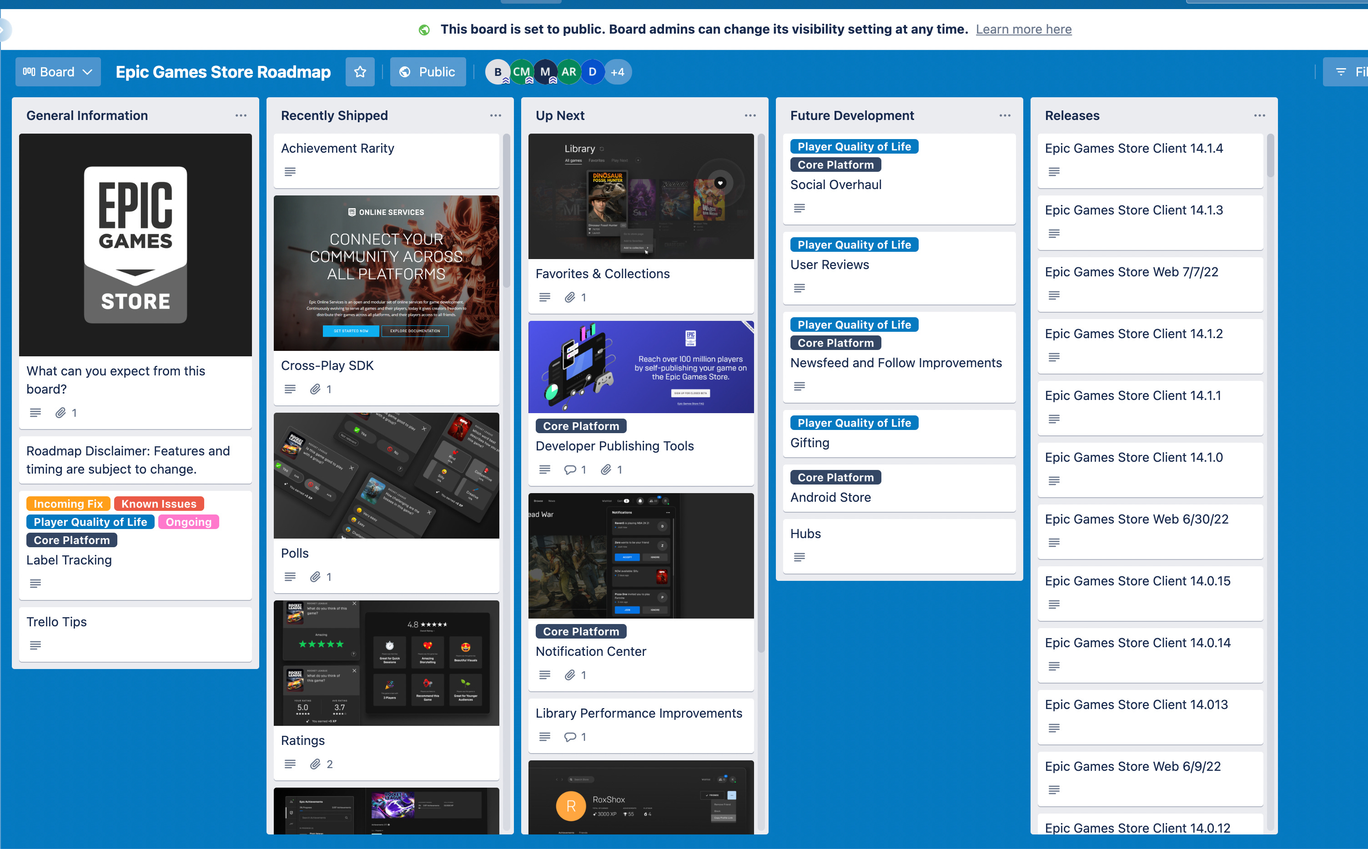The width and height of the screenshot is (1368, 849).
Task: Open Up Next list actions menu
Action: 750,116
